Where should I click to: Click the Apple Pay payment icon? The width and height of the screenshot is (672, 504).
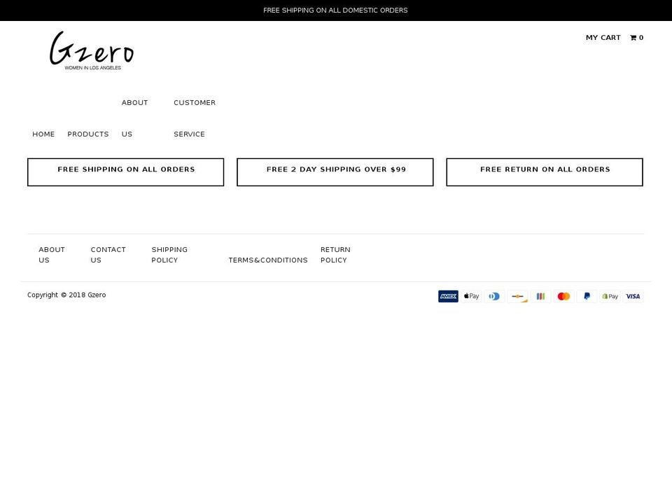click(471, 296)
